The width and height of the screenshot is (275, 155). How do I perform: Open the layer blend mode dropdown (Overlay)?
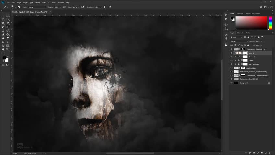239,41
